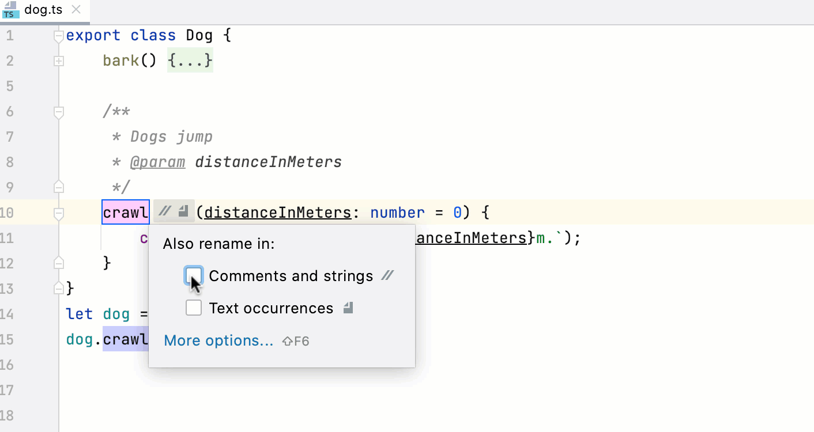Click inside the crawl rename input field

125,212
